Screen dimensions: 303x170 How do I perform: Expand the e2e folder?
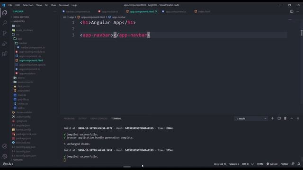(18, 26)
